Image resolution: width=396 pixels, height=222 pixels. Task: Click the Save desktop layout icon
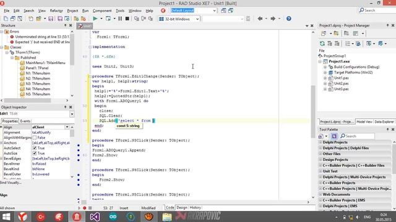click(223, 10)
